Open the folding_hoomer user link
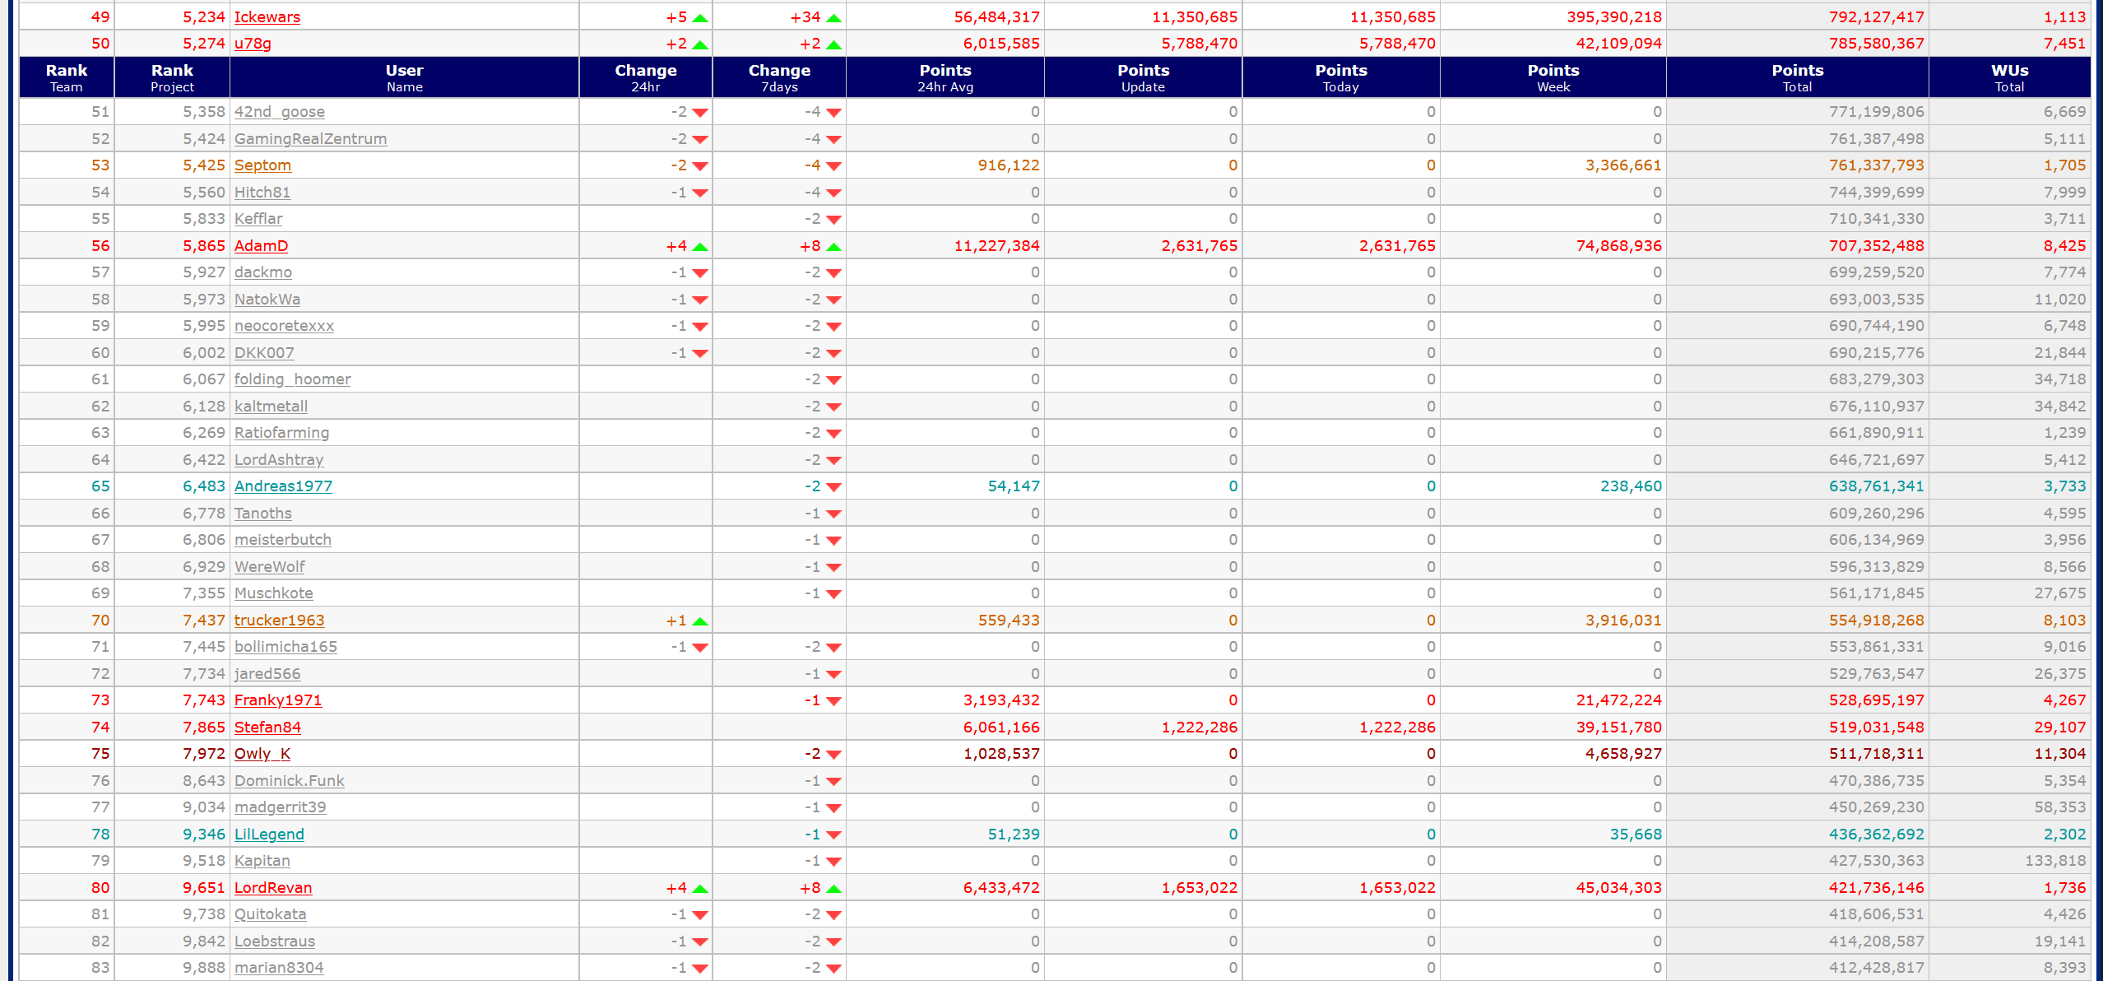Viewport: 2103px width, 981px height. 292,379
